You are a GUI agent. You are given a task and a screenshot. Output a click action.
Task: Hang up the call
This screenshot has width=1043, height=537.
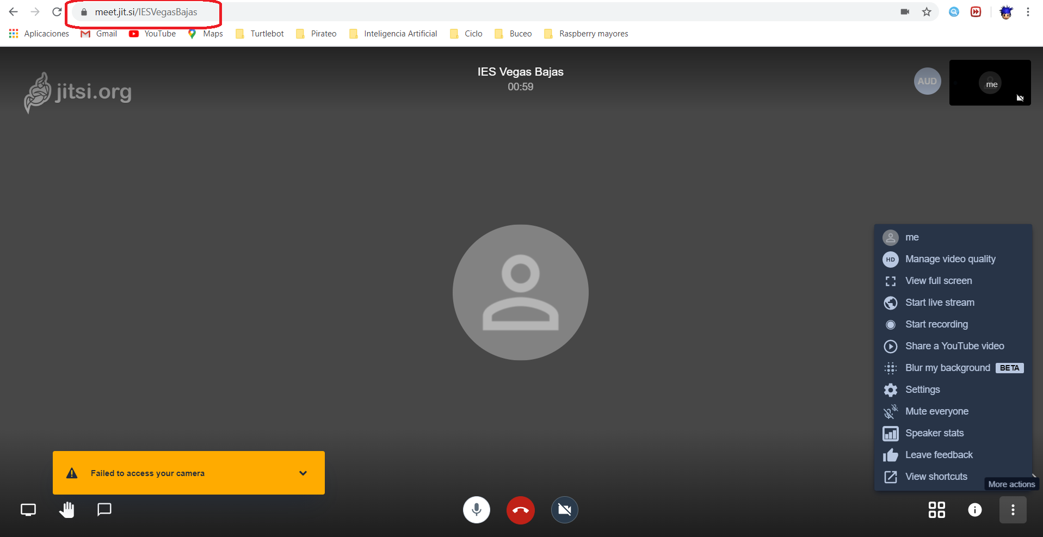(520, 510)
